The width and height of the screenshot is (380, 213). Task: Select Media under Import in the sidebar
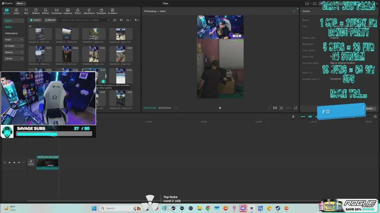[x=8, y=27]
